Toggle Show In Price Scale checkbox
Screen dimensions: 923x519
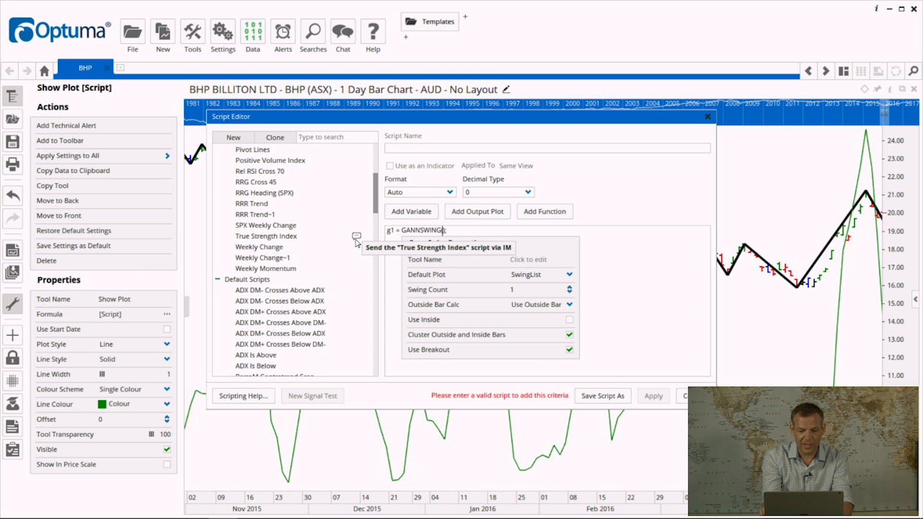(167, 464)
